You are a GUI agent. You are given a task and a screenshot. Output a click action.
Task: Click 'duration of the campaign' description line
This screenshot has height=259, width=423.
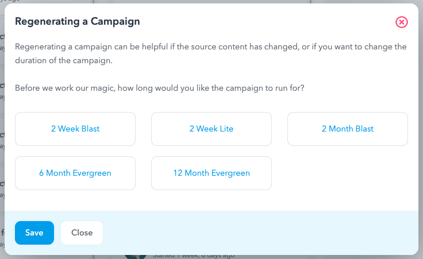click(64, 60)
